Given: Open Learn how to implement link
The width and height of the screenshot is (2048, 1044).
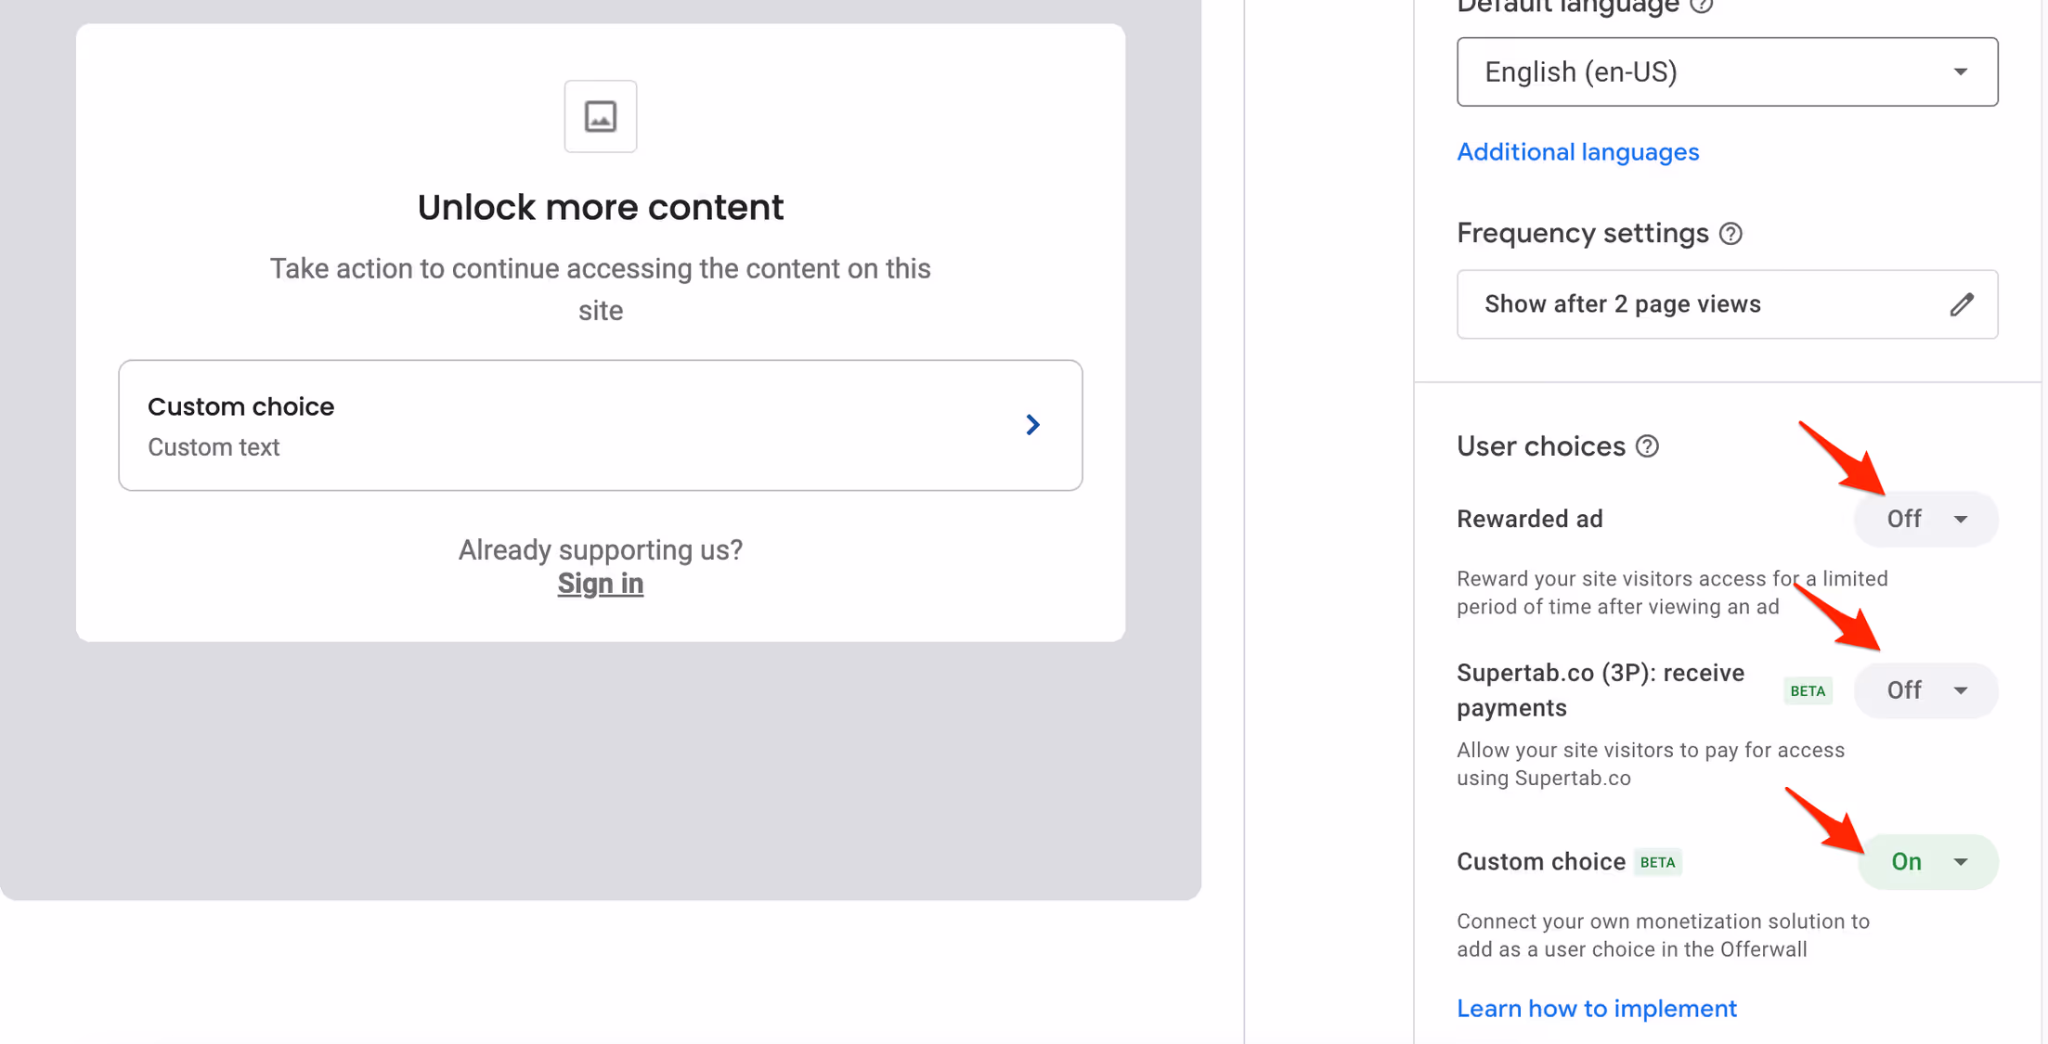Looking at the screenshot, I should [x=1597, y=1009].
